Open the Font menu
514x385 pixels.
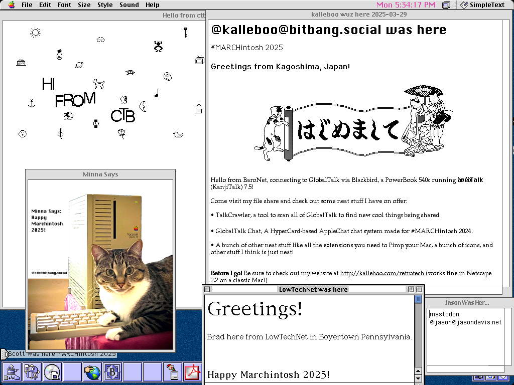point(64,5)
